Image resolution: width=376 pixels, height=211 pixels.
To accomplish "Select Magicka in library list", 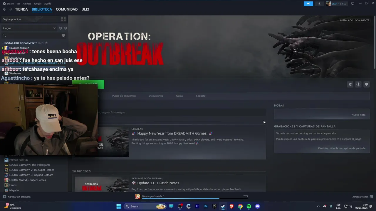I will coord(14,190).
